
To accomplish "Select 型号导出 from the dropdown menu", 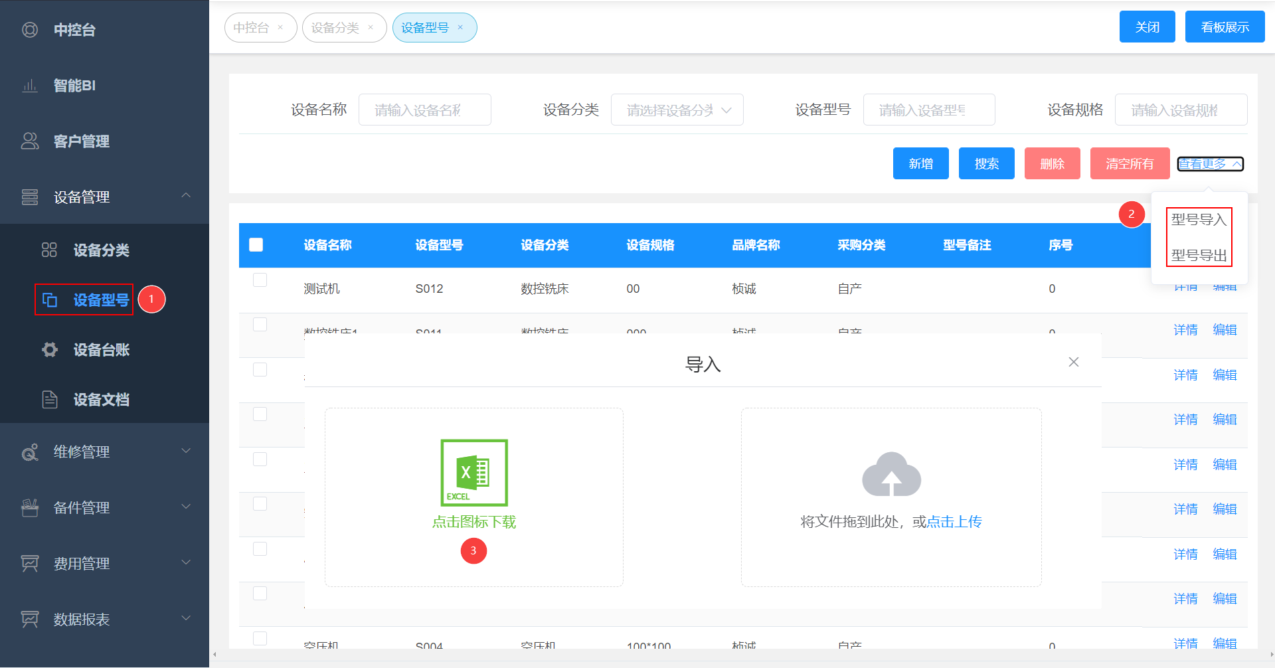I will pyautogui.click(x=1199, y=256).
